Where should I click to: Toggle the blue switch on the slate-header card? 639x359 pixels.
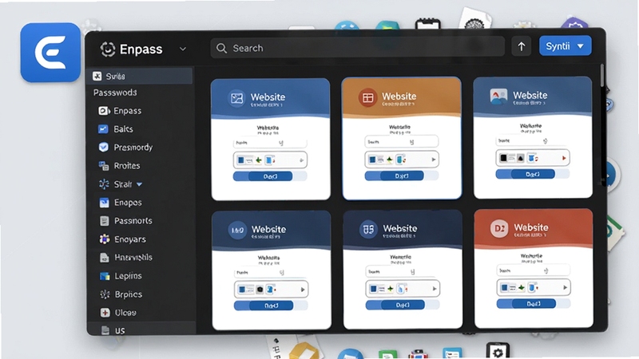(533, 174)
